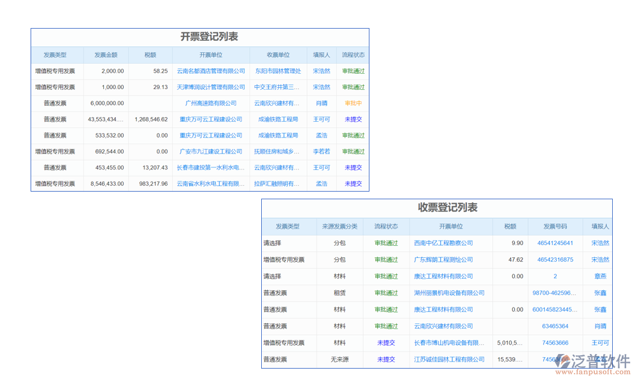Open the 东阳市园林管理处 recipient link

click(277, 71)
